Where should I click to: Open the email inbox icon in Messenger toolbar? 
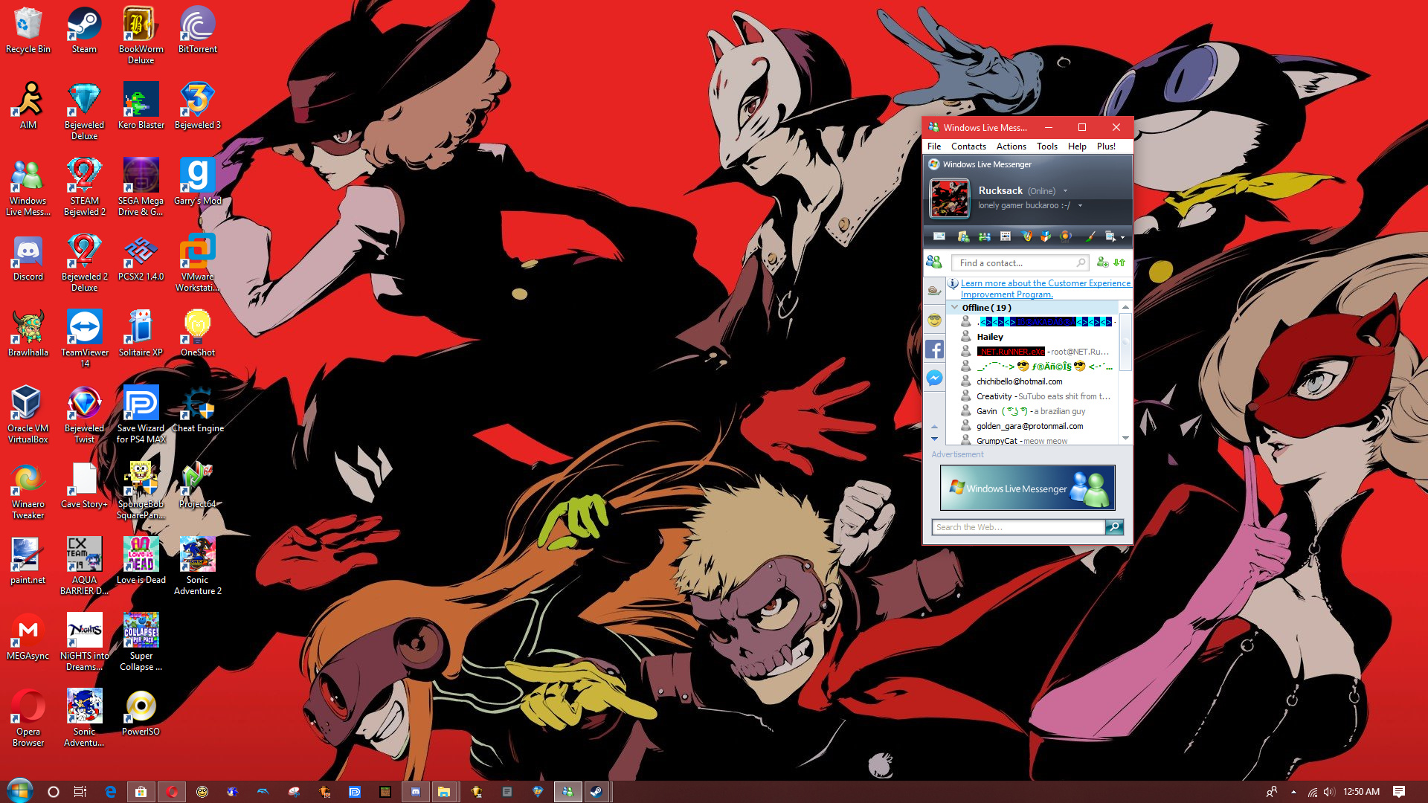click(939, 236)
